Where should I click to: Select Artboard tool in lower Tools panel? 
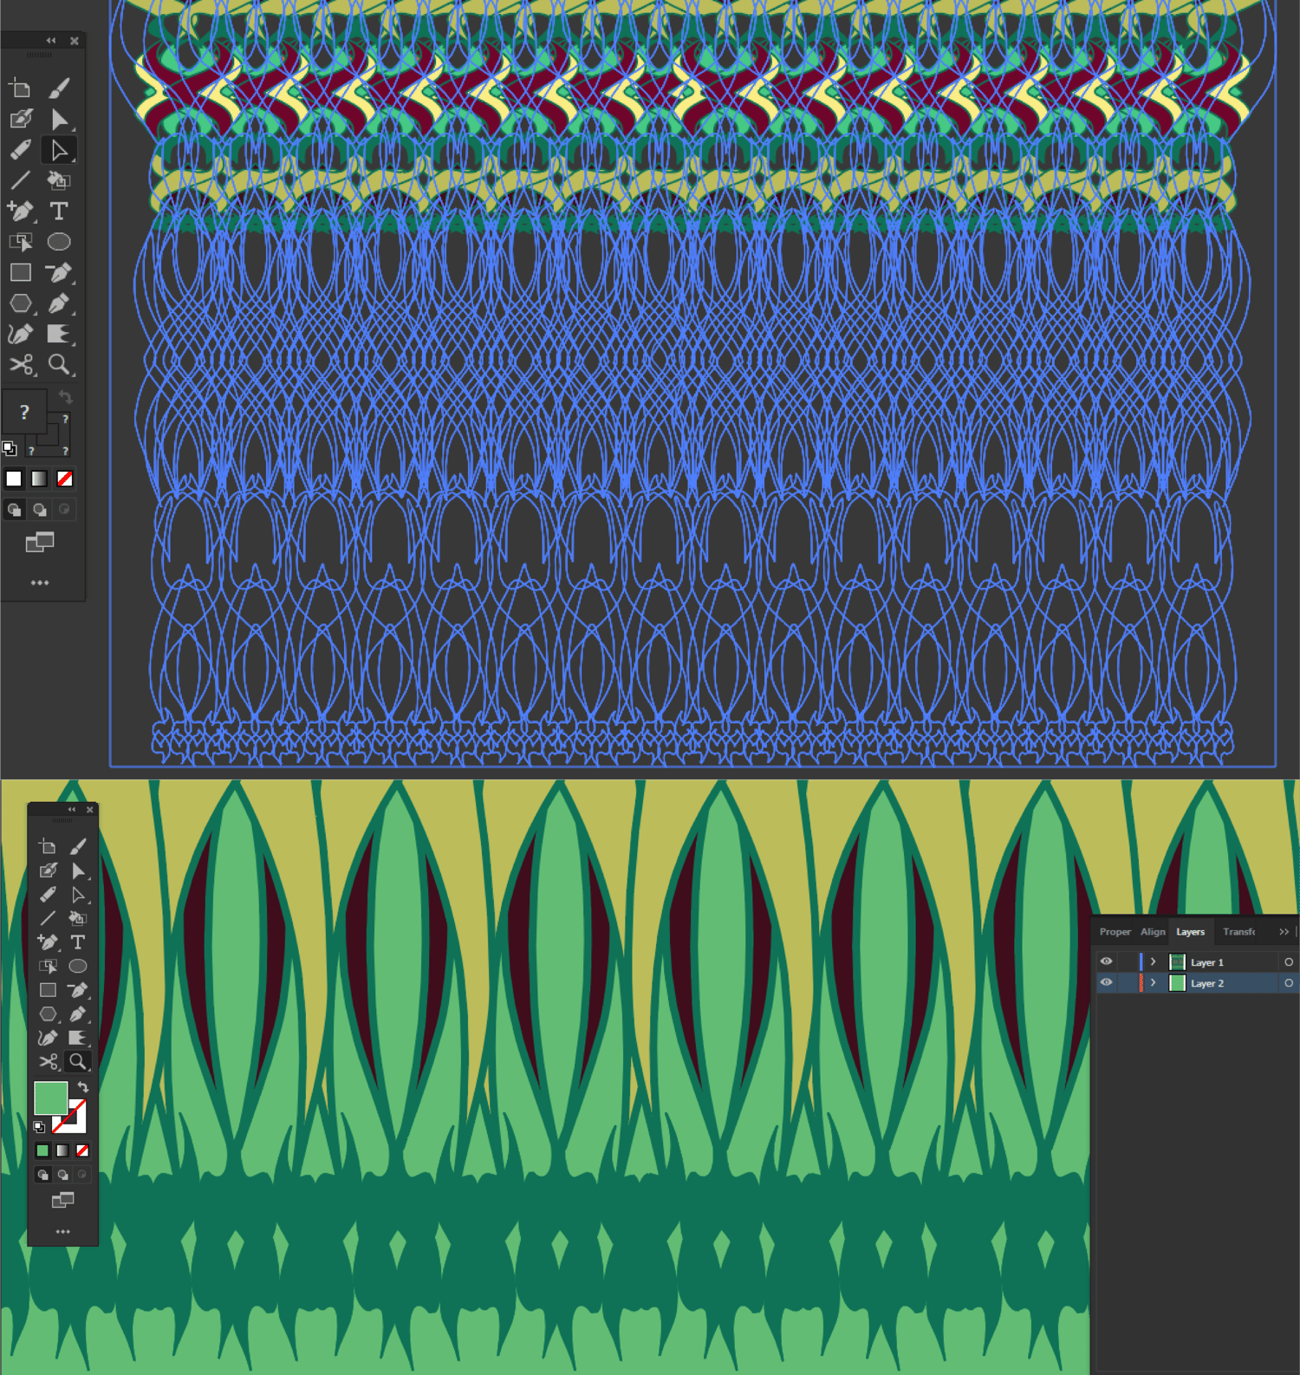tap(48, 846)
